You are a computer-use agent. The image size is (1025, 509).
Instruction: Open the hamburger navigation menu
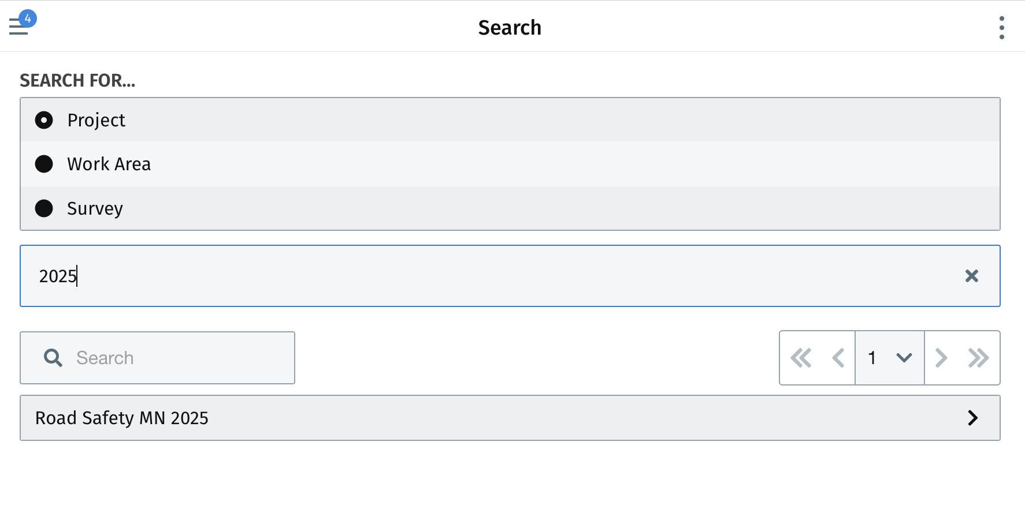coord(18,27)
